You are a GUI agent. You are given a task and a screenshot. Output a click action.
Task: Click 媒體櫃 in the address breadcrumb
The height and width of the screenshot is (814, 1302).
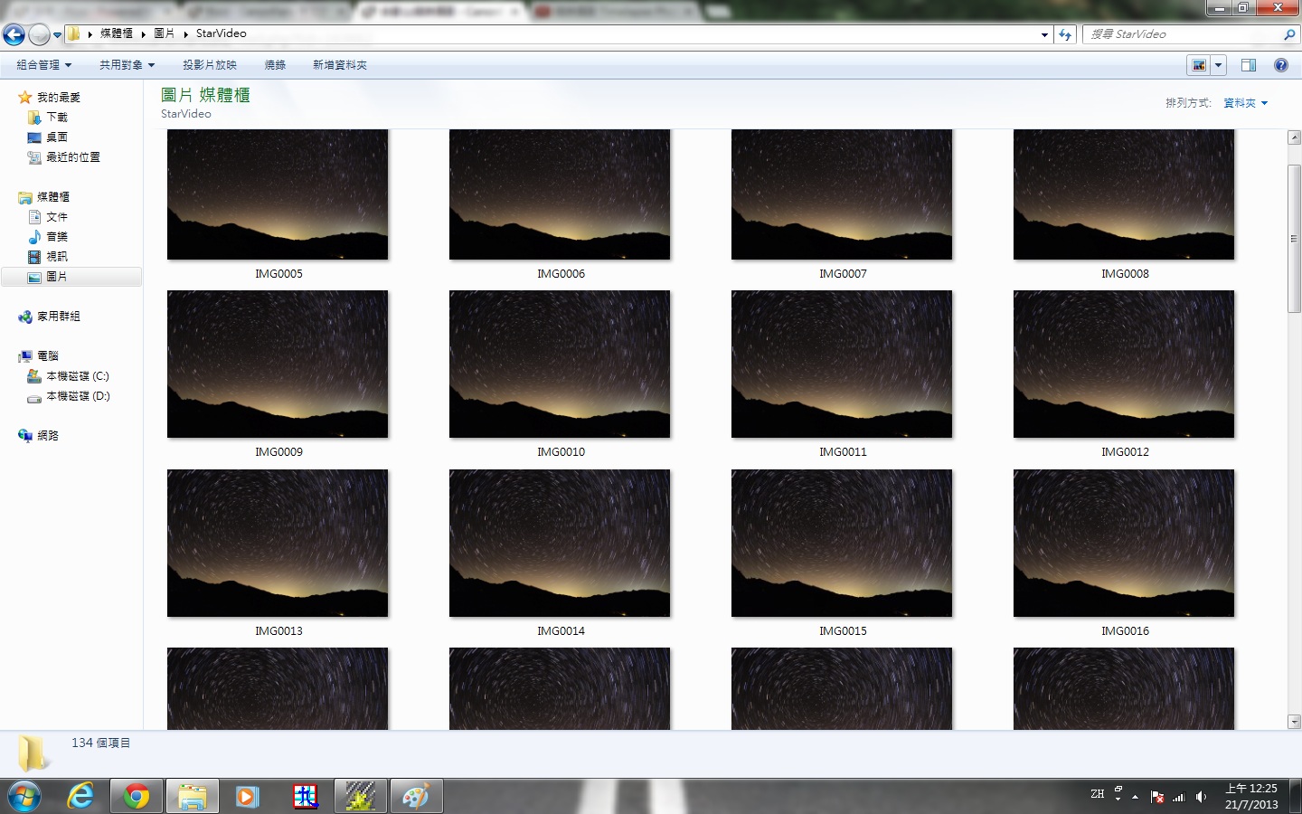pyautogui.click(x=117, y=33)
